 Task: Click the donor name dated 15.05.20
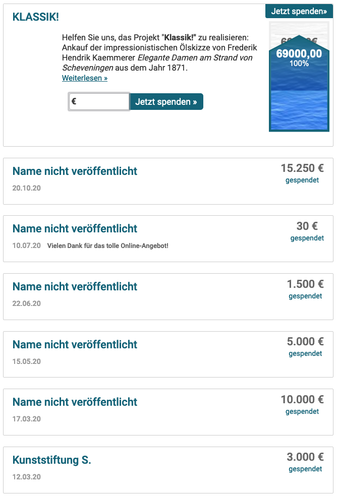(75, 344)
